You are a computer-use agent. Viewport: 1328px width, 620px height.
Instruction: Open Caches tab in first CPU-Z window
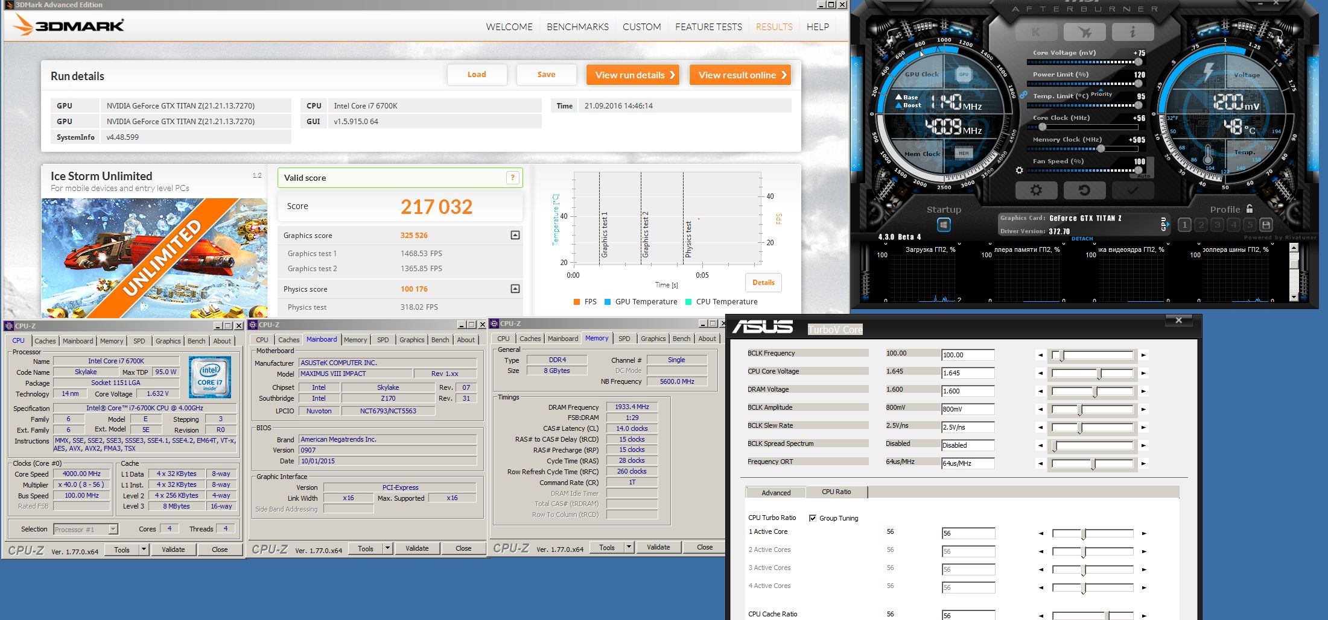coord(45,341)
